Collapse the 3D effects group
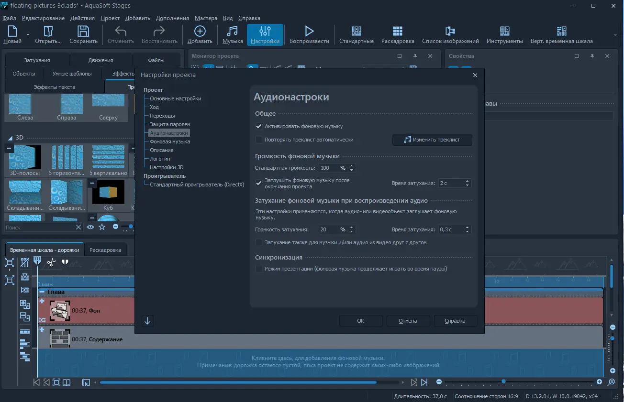Image resolution: width=624 pixels, height=402 pixels. (x=10, y=137)
